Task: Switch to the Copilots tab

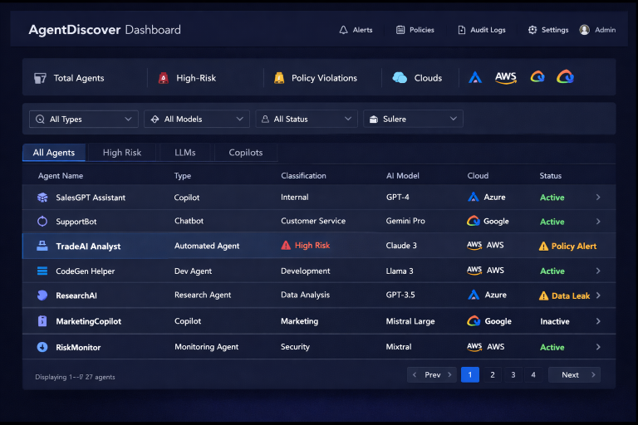Action: click(x=246, y=153)
